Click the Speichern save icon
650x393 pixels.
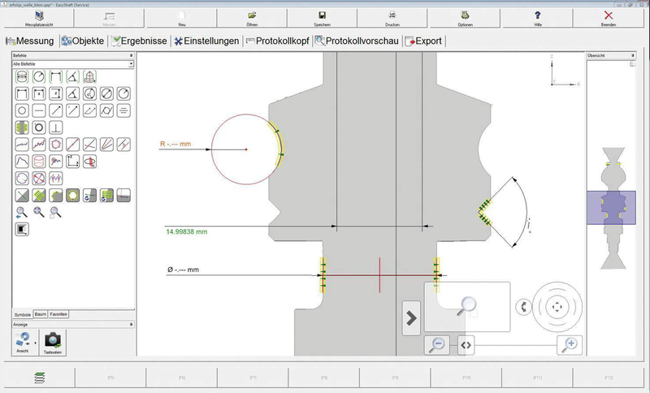[x=323, y=18]
